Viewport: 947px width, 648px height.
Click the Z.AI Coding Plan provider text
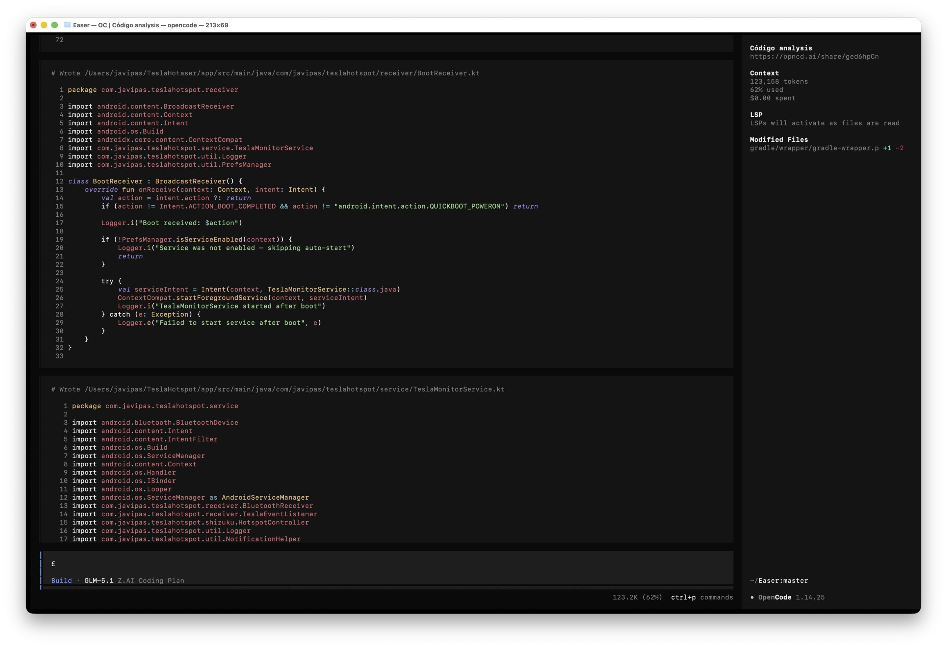click(x=151, y=580)
